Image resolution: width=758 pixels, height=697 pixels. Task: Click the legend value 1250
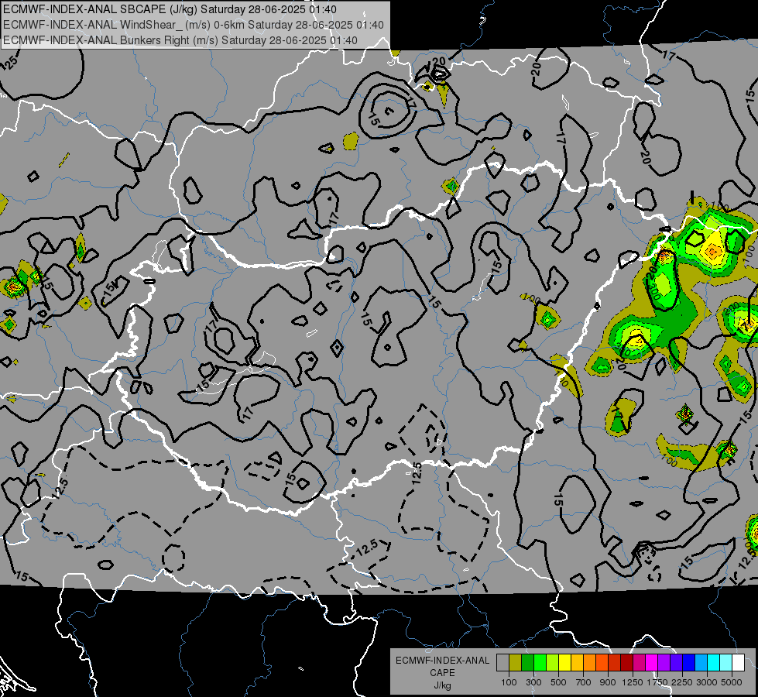click(x=633, y=682)
